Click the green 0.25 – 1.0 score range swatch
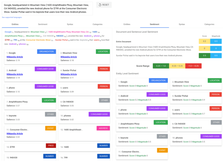 click(x=161, y=66)
